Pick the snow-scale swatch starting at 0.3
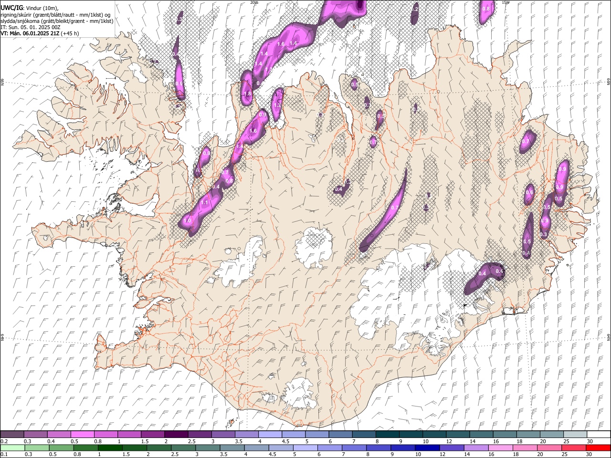611x458 pixels. pos(35,434)
